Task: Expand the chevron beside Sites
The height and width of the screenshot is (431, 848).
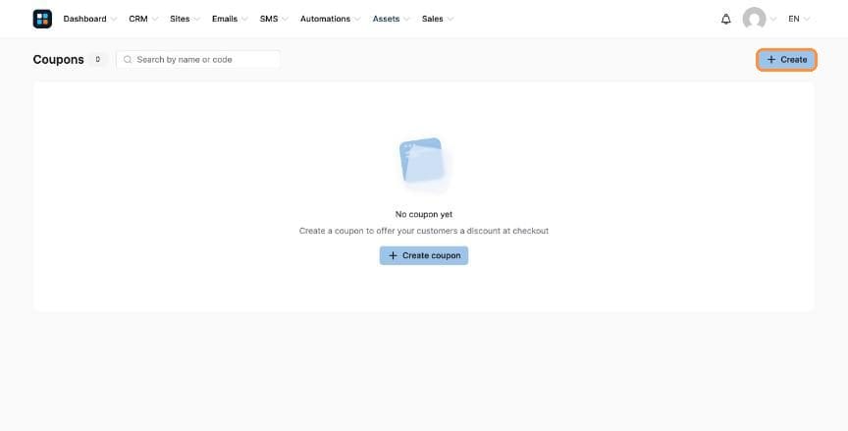Action: [196, 20]
